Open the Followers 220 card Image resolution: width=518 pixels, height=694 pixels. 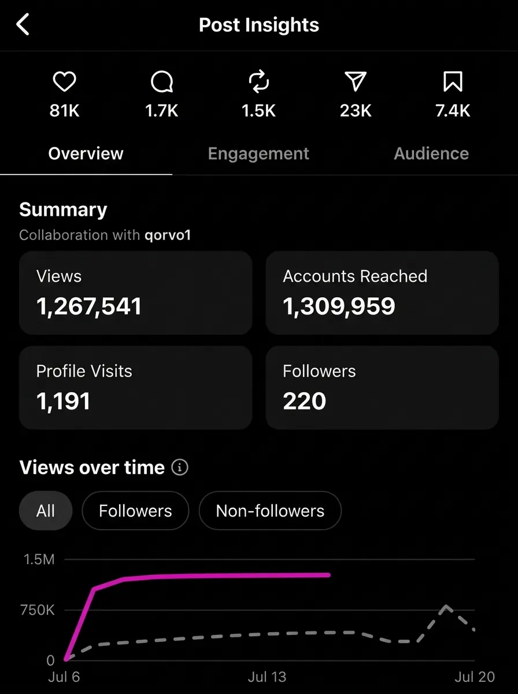[x=382, y=387]
